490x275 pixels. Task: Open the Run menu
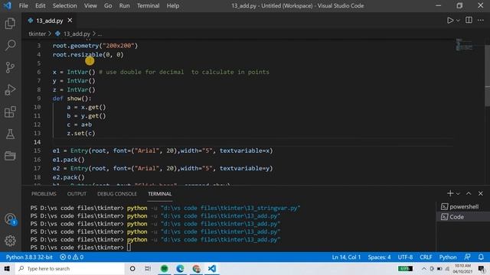(x=124, y=5)
